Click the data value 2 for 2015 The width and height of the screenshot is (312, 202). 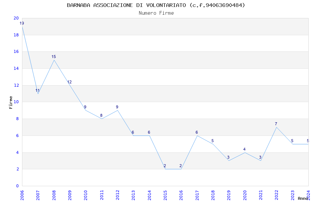164,166
